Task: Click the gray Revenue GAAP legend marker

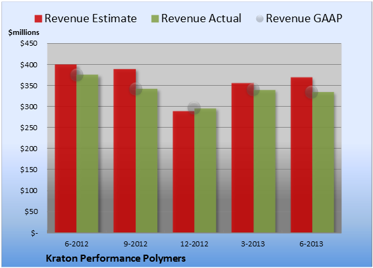Action: (260, 18)
